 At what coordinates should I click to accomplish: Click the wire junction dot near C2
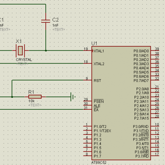46,51
